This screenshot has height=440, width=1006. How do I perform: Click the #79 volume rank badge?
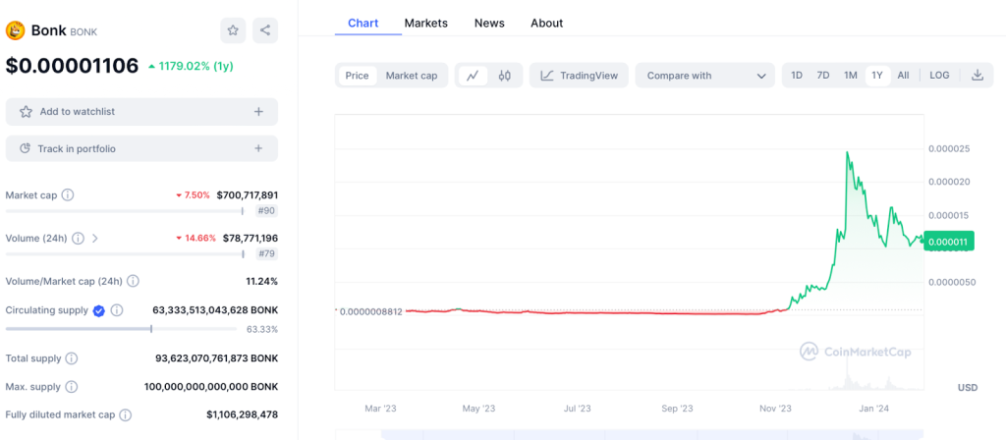point(266,254)
